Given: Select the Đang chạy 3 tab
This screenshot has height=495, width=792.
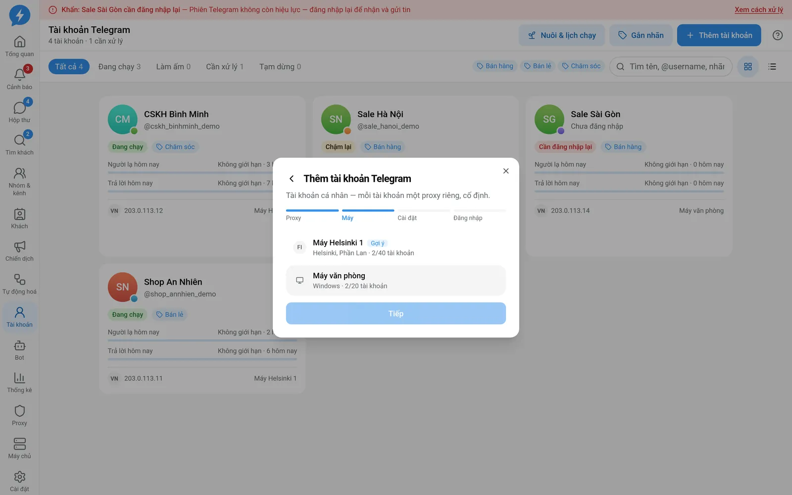Looking at the screenshot, I should (119, 66).
